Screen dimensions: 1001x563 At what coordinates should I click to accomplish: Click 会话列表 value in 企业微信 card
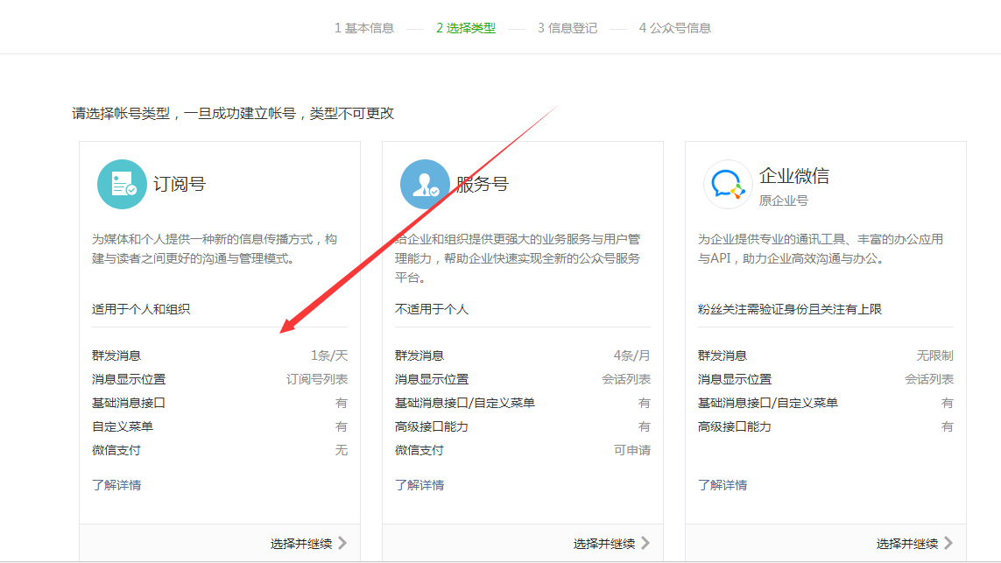click(x=929, y=379)
